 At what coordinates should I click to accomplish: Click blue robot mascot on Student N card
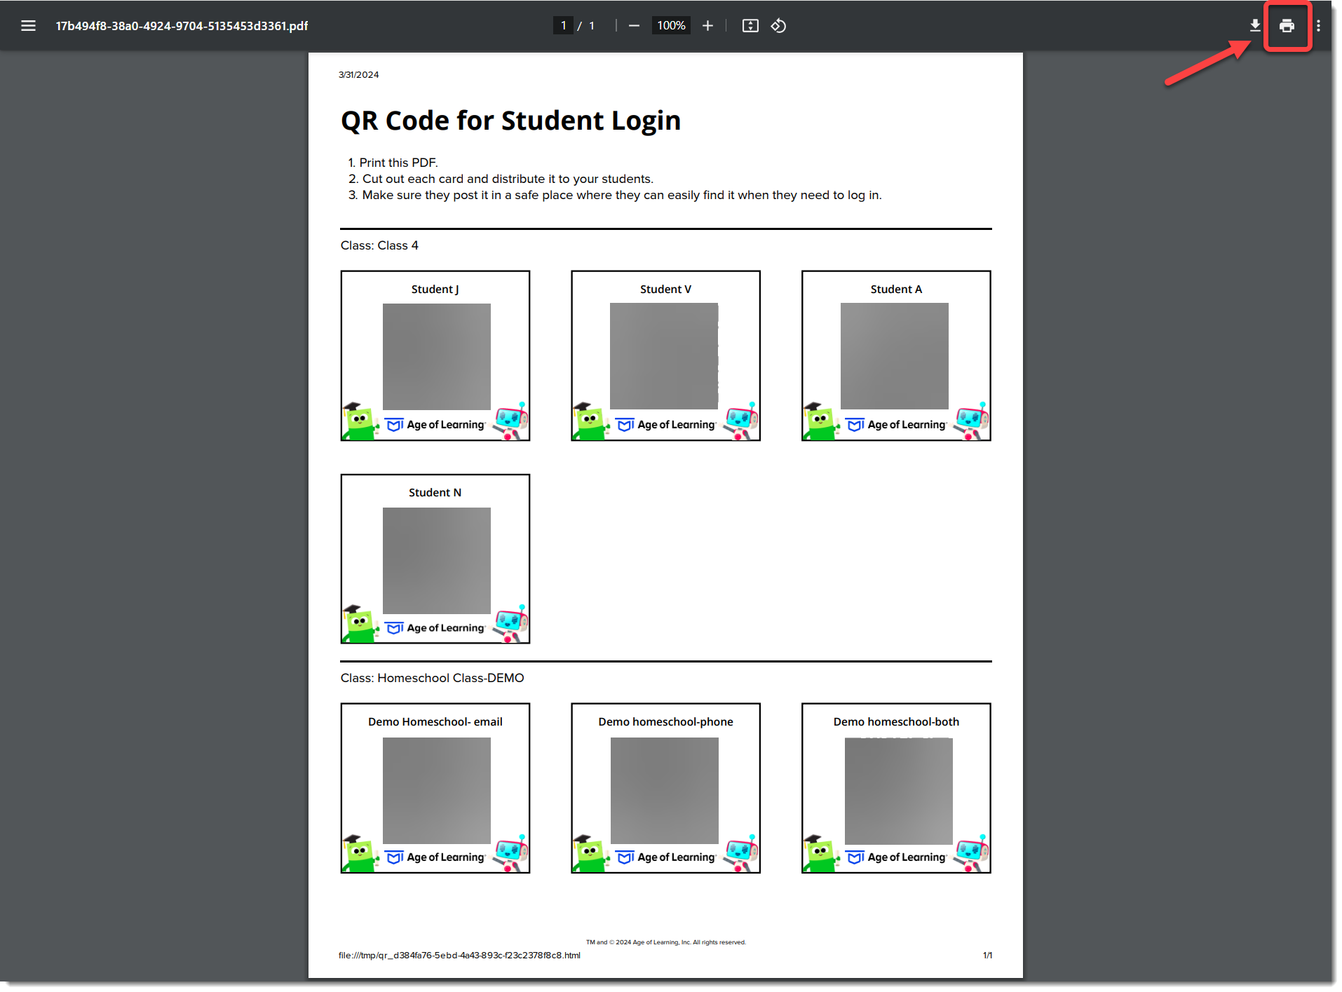tap(511, 624)
